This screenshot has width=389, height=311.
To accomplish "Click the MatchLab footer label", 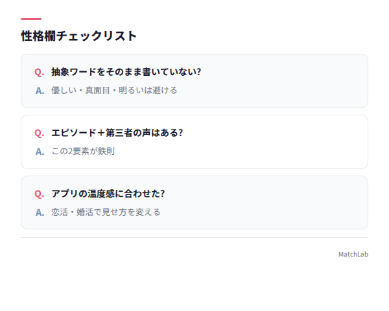I will 353,255.
